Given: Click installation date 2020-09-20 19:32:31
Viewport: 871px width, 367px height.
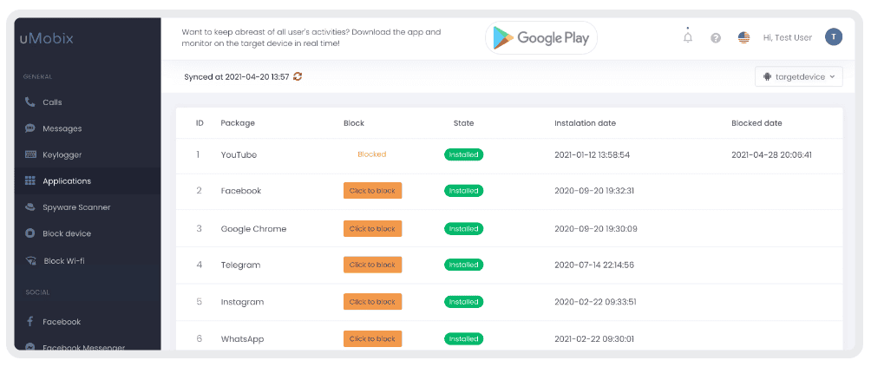Looking at the screenshot, I should pyautogui.click(x=594, y=190).
